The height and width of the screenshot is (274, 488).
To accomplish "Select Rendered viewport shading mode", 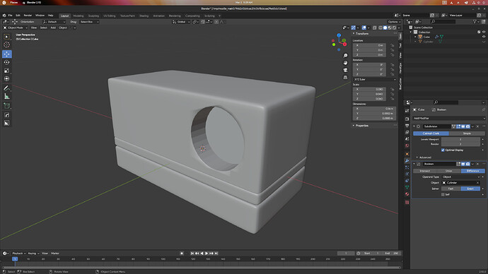I will [395, 28].
